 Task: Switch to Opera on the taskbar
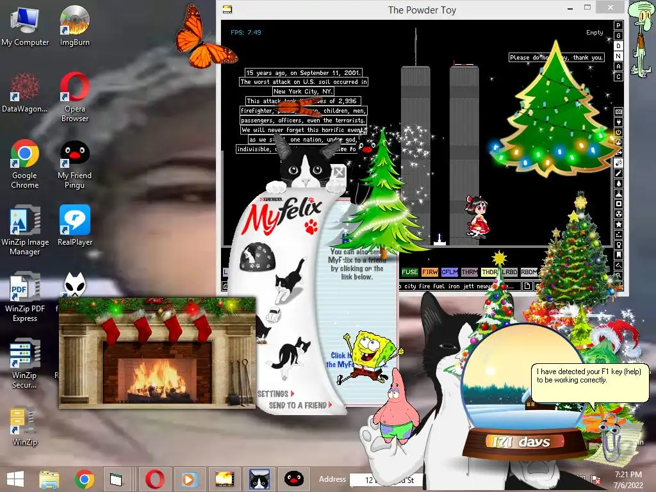155,479
